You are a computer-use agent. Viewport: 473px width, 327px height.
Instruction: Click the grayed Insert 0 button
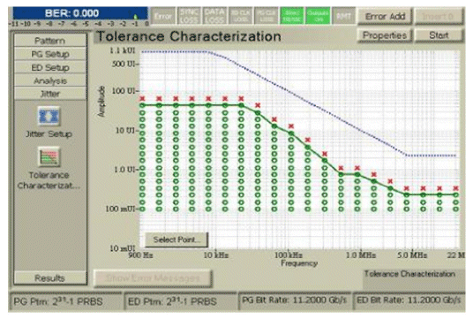(x=439, y=16)
